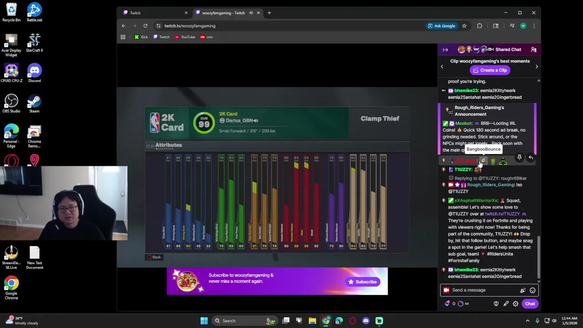This screenshot has height=328, width=583.
Task: Click the Back button in the game view
Action: [154, 257]
